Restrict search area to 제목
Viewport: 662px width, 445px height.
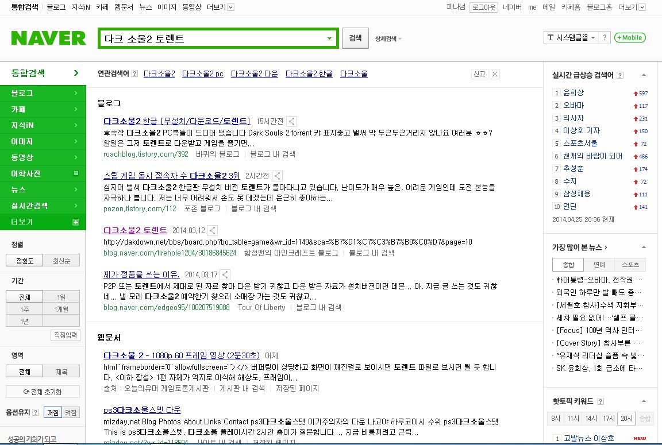point(61,371)
